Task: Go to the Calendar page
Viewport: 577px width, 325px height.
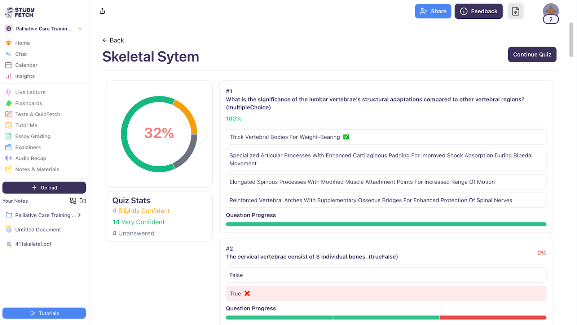Action: tap(26, 65)
